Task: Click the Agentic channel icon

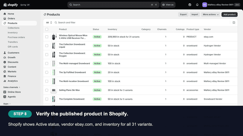Action: tap(5, 97)
